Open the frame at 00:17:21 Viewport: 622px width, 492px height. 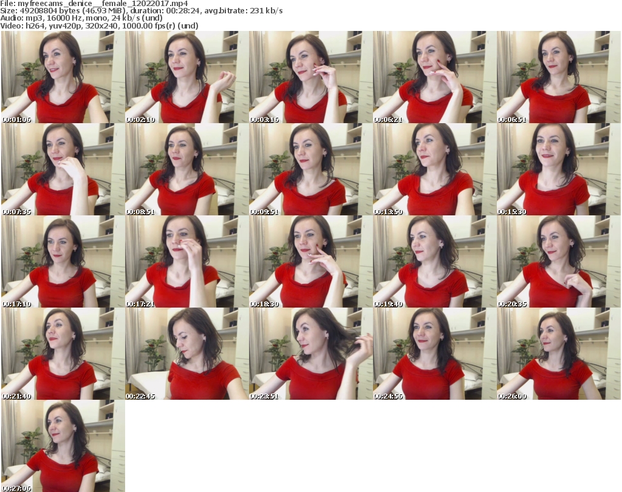point(187,261)
